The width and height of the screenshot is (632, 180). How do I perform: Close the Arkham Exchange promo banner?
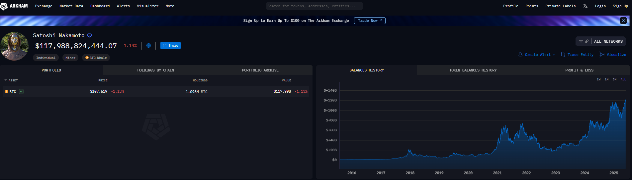click(623, 21)
